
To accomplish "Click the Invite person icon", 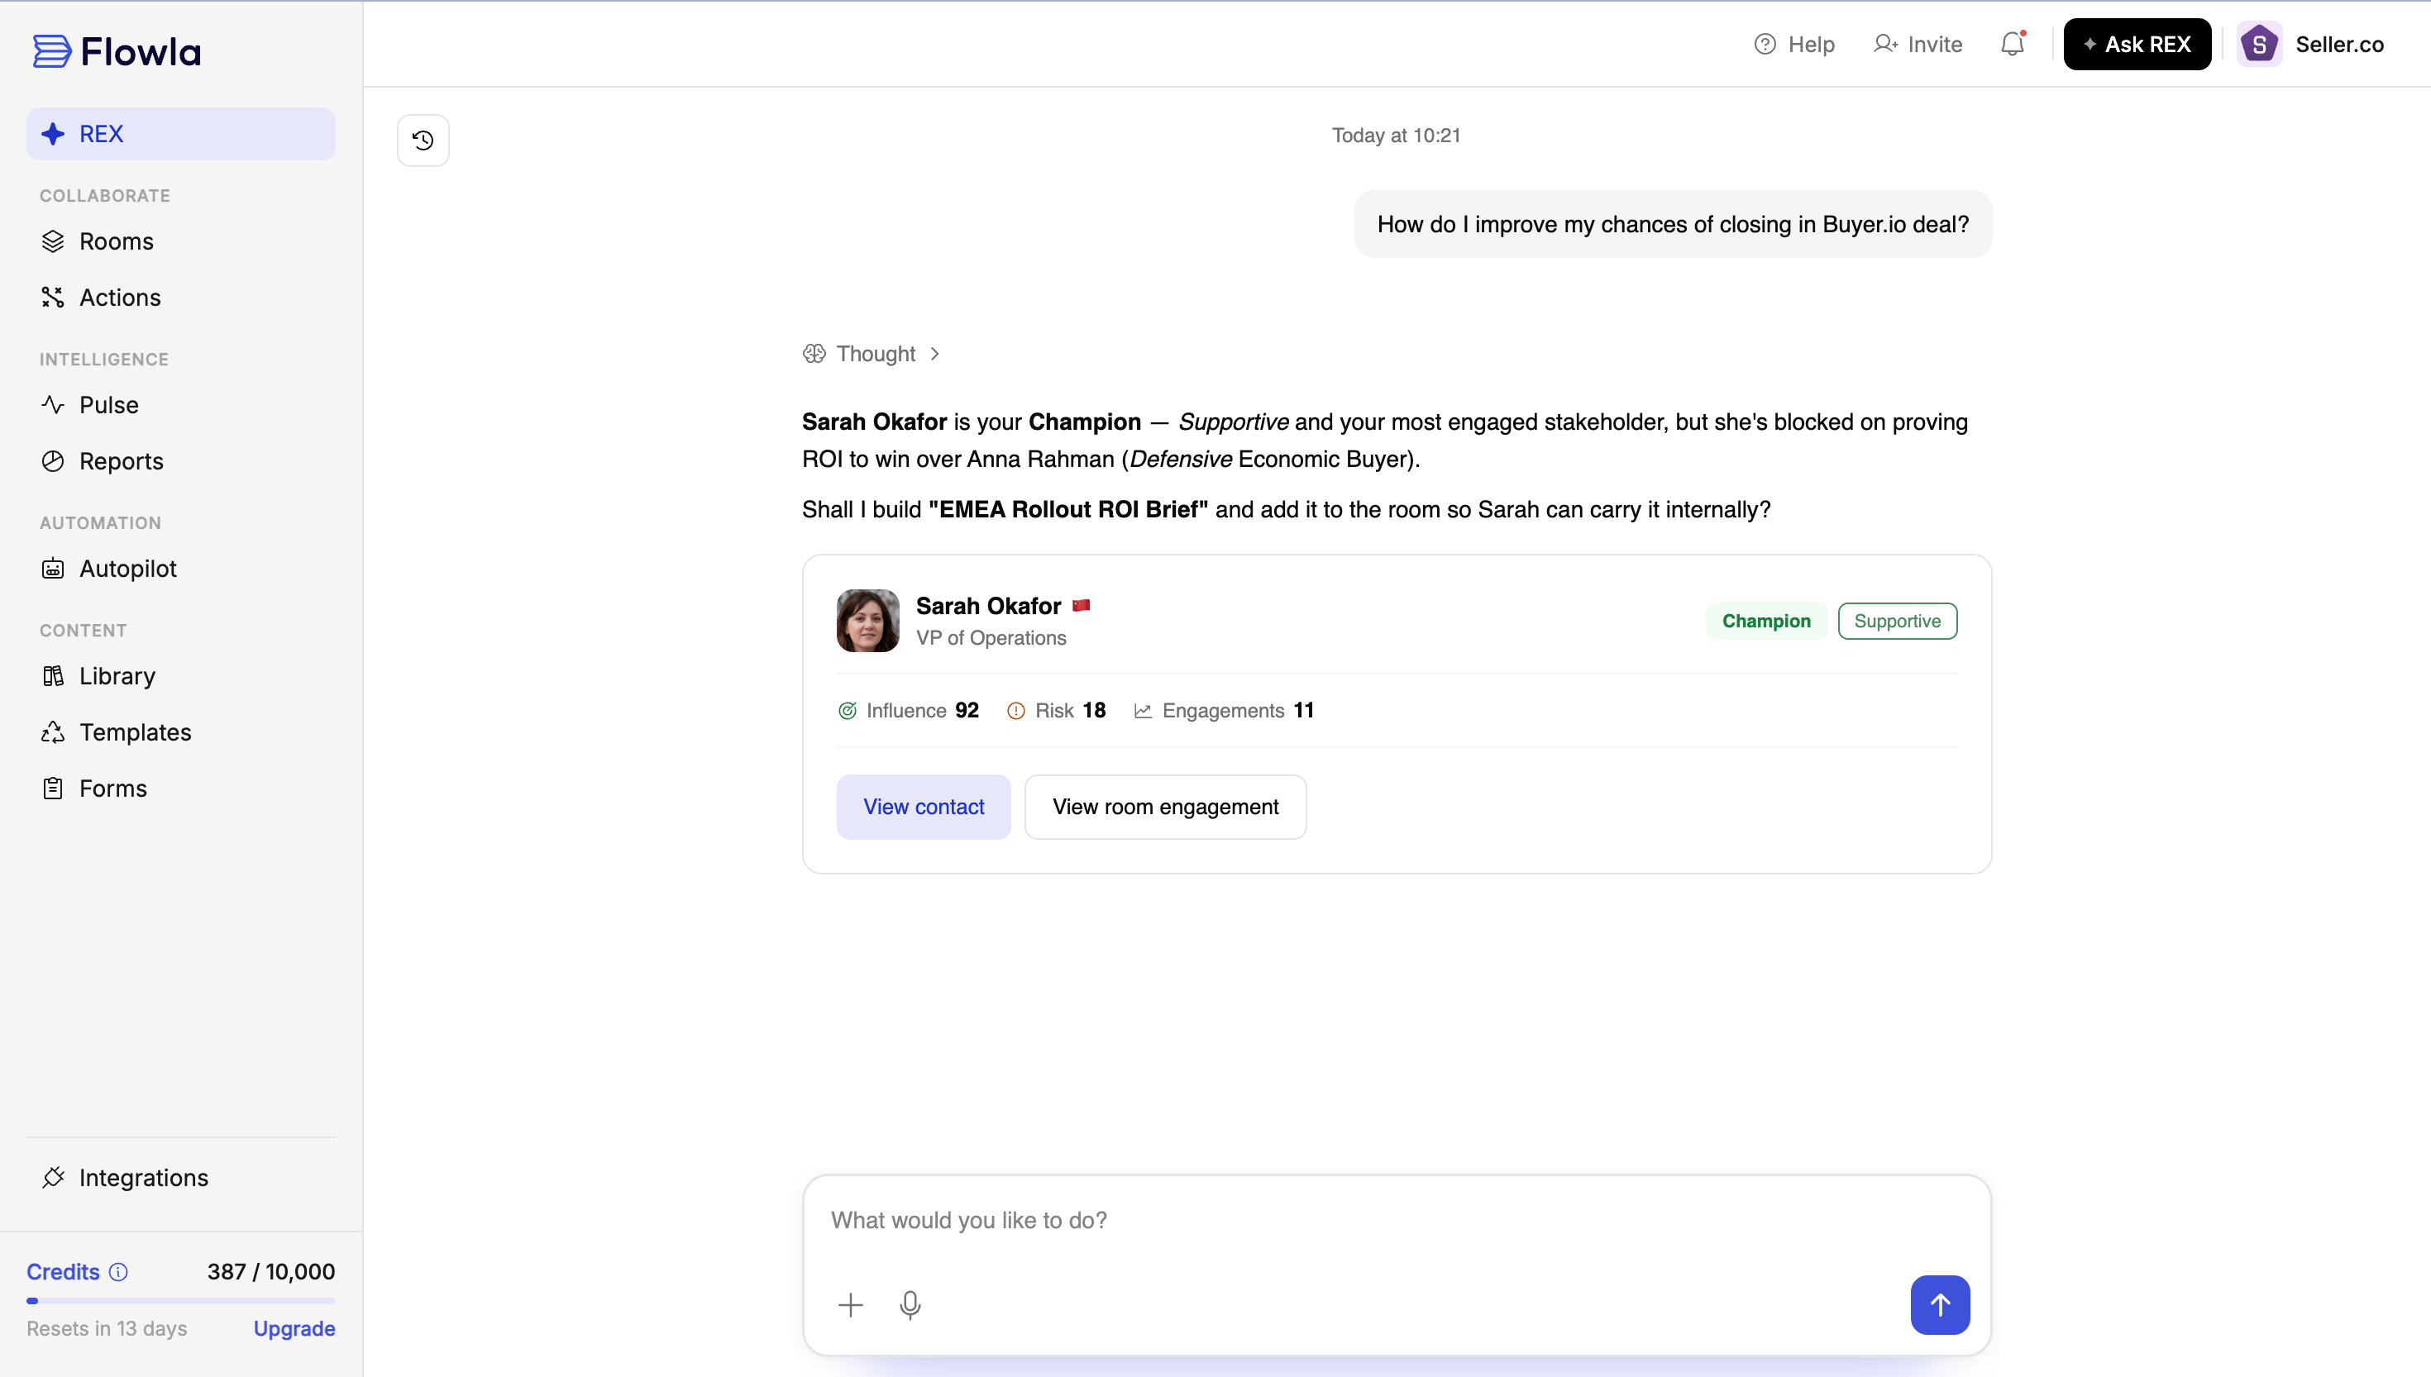I will (x=1885, y=45).
